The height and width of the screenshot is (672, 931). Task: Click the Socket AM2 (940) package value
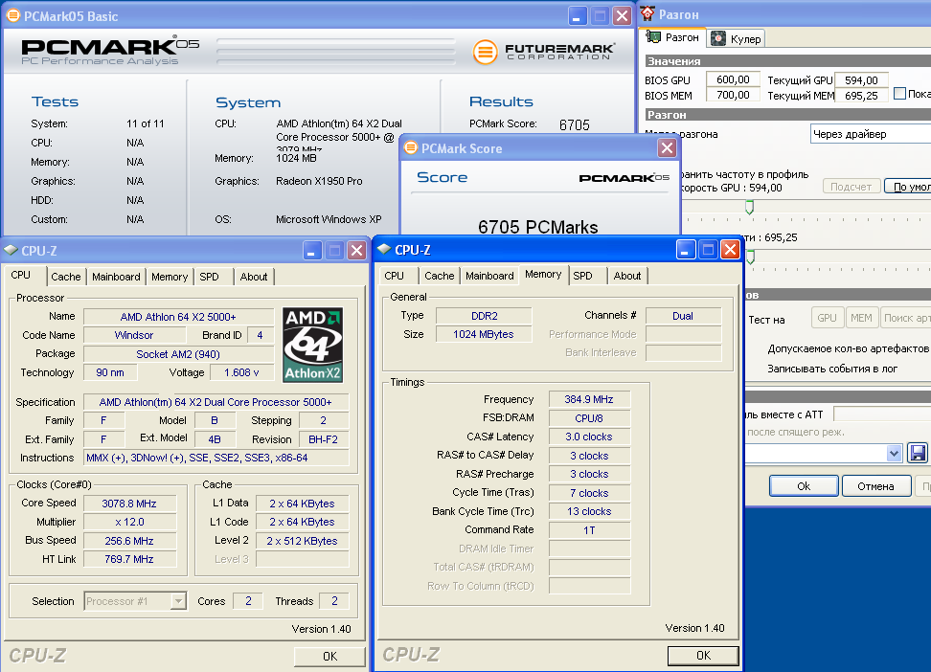pyautogui.click(x=178, y=354)
